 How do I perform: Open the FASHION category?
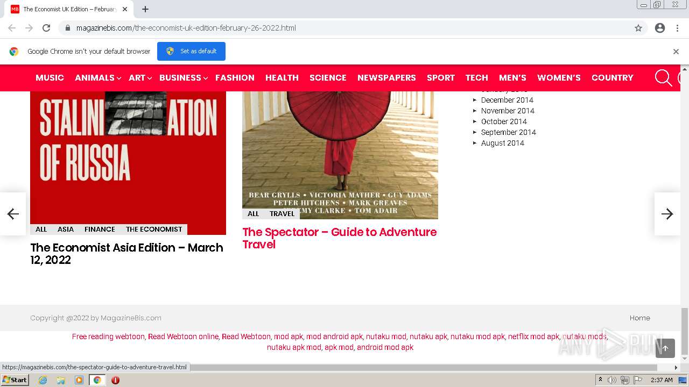tap(235, 78)
